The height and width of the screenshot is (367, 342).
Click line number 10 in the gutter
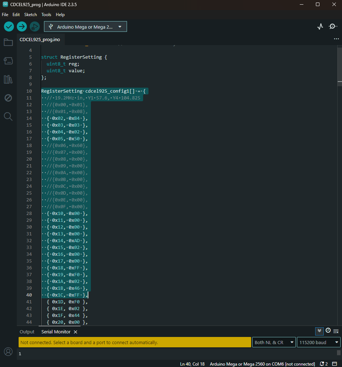pyautogui.click(x=29, y=91)
